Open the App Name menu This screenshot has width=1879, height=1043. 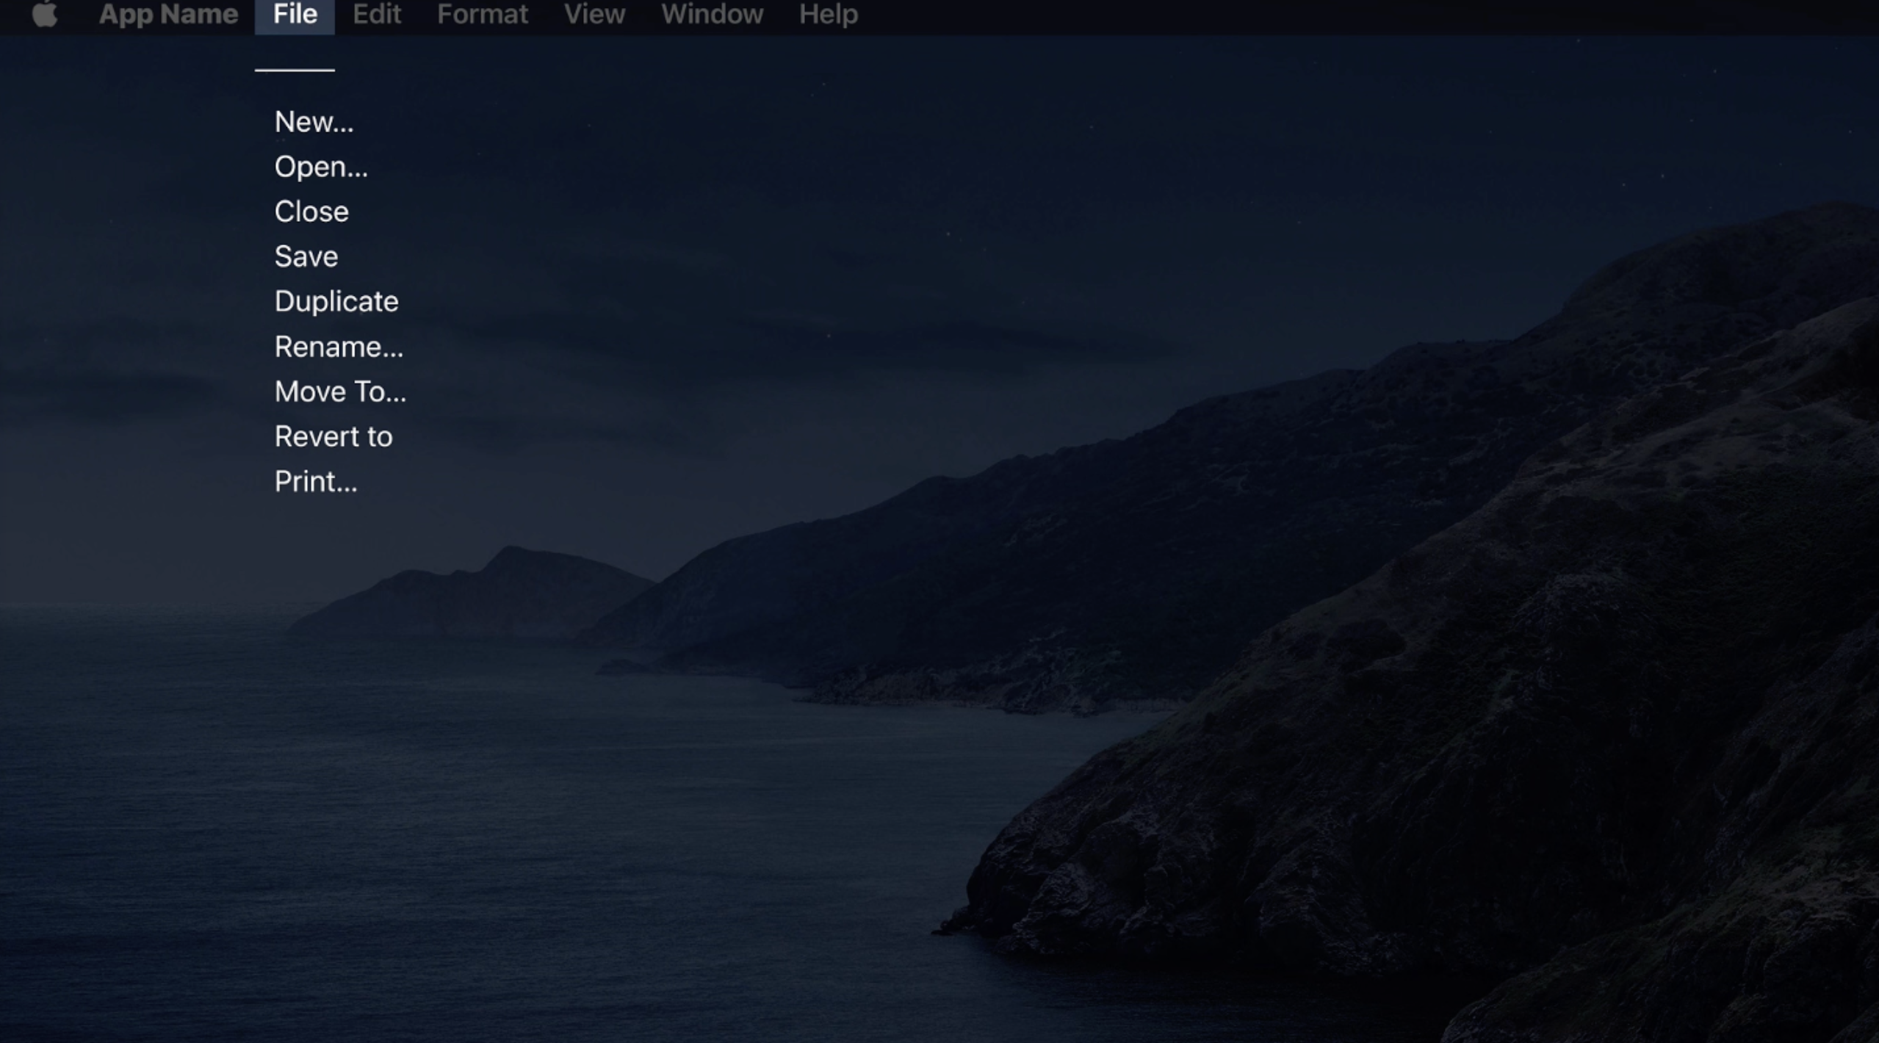click(168, 14)
